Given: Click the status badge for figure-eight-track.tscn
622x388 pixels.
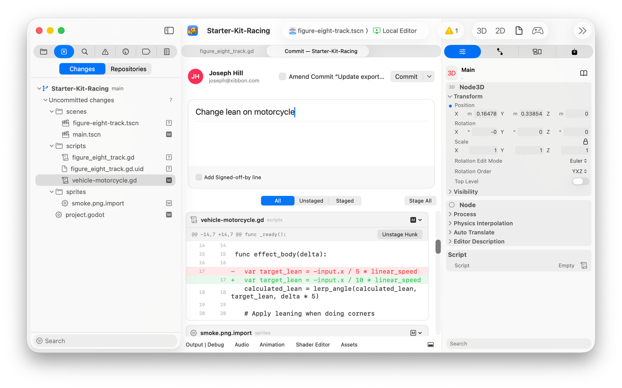Looking at the screenshot, I should (169, 123).
